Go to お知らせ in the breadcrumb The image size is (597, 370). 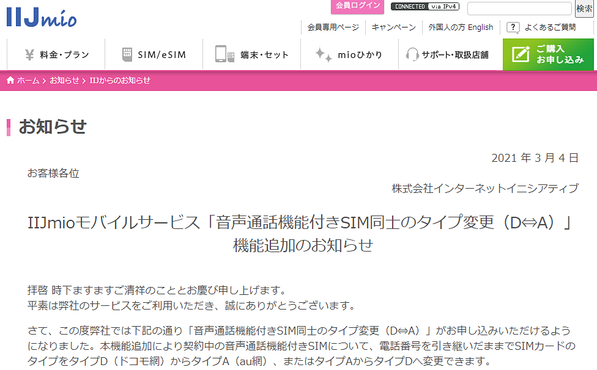[x=64, y=81]
